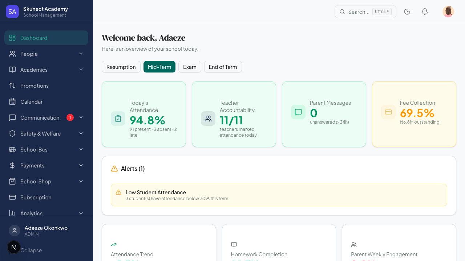Open user avatar menu in header
Viewport: 465px width, 261px height.
[x=448, y=12]
